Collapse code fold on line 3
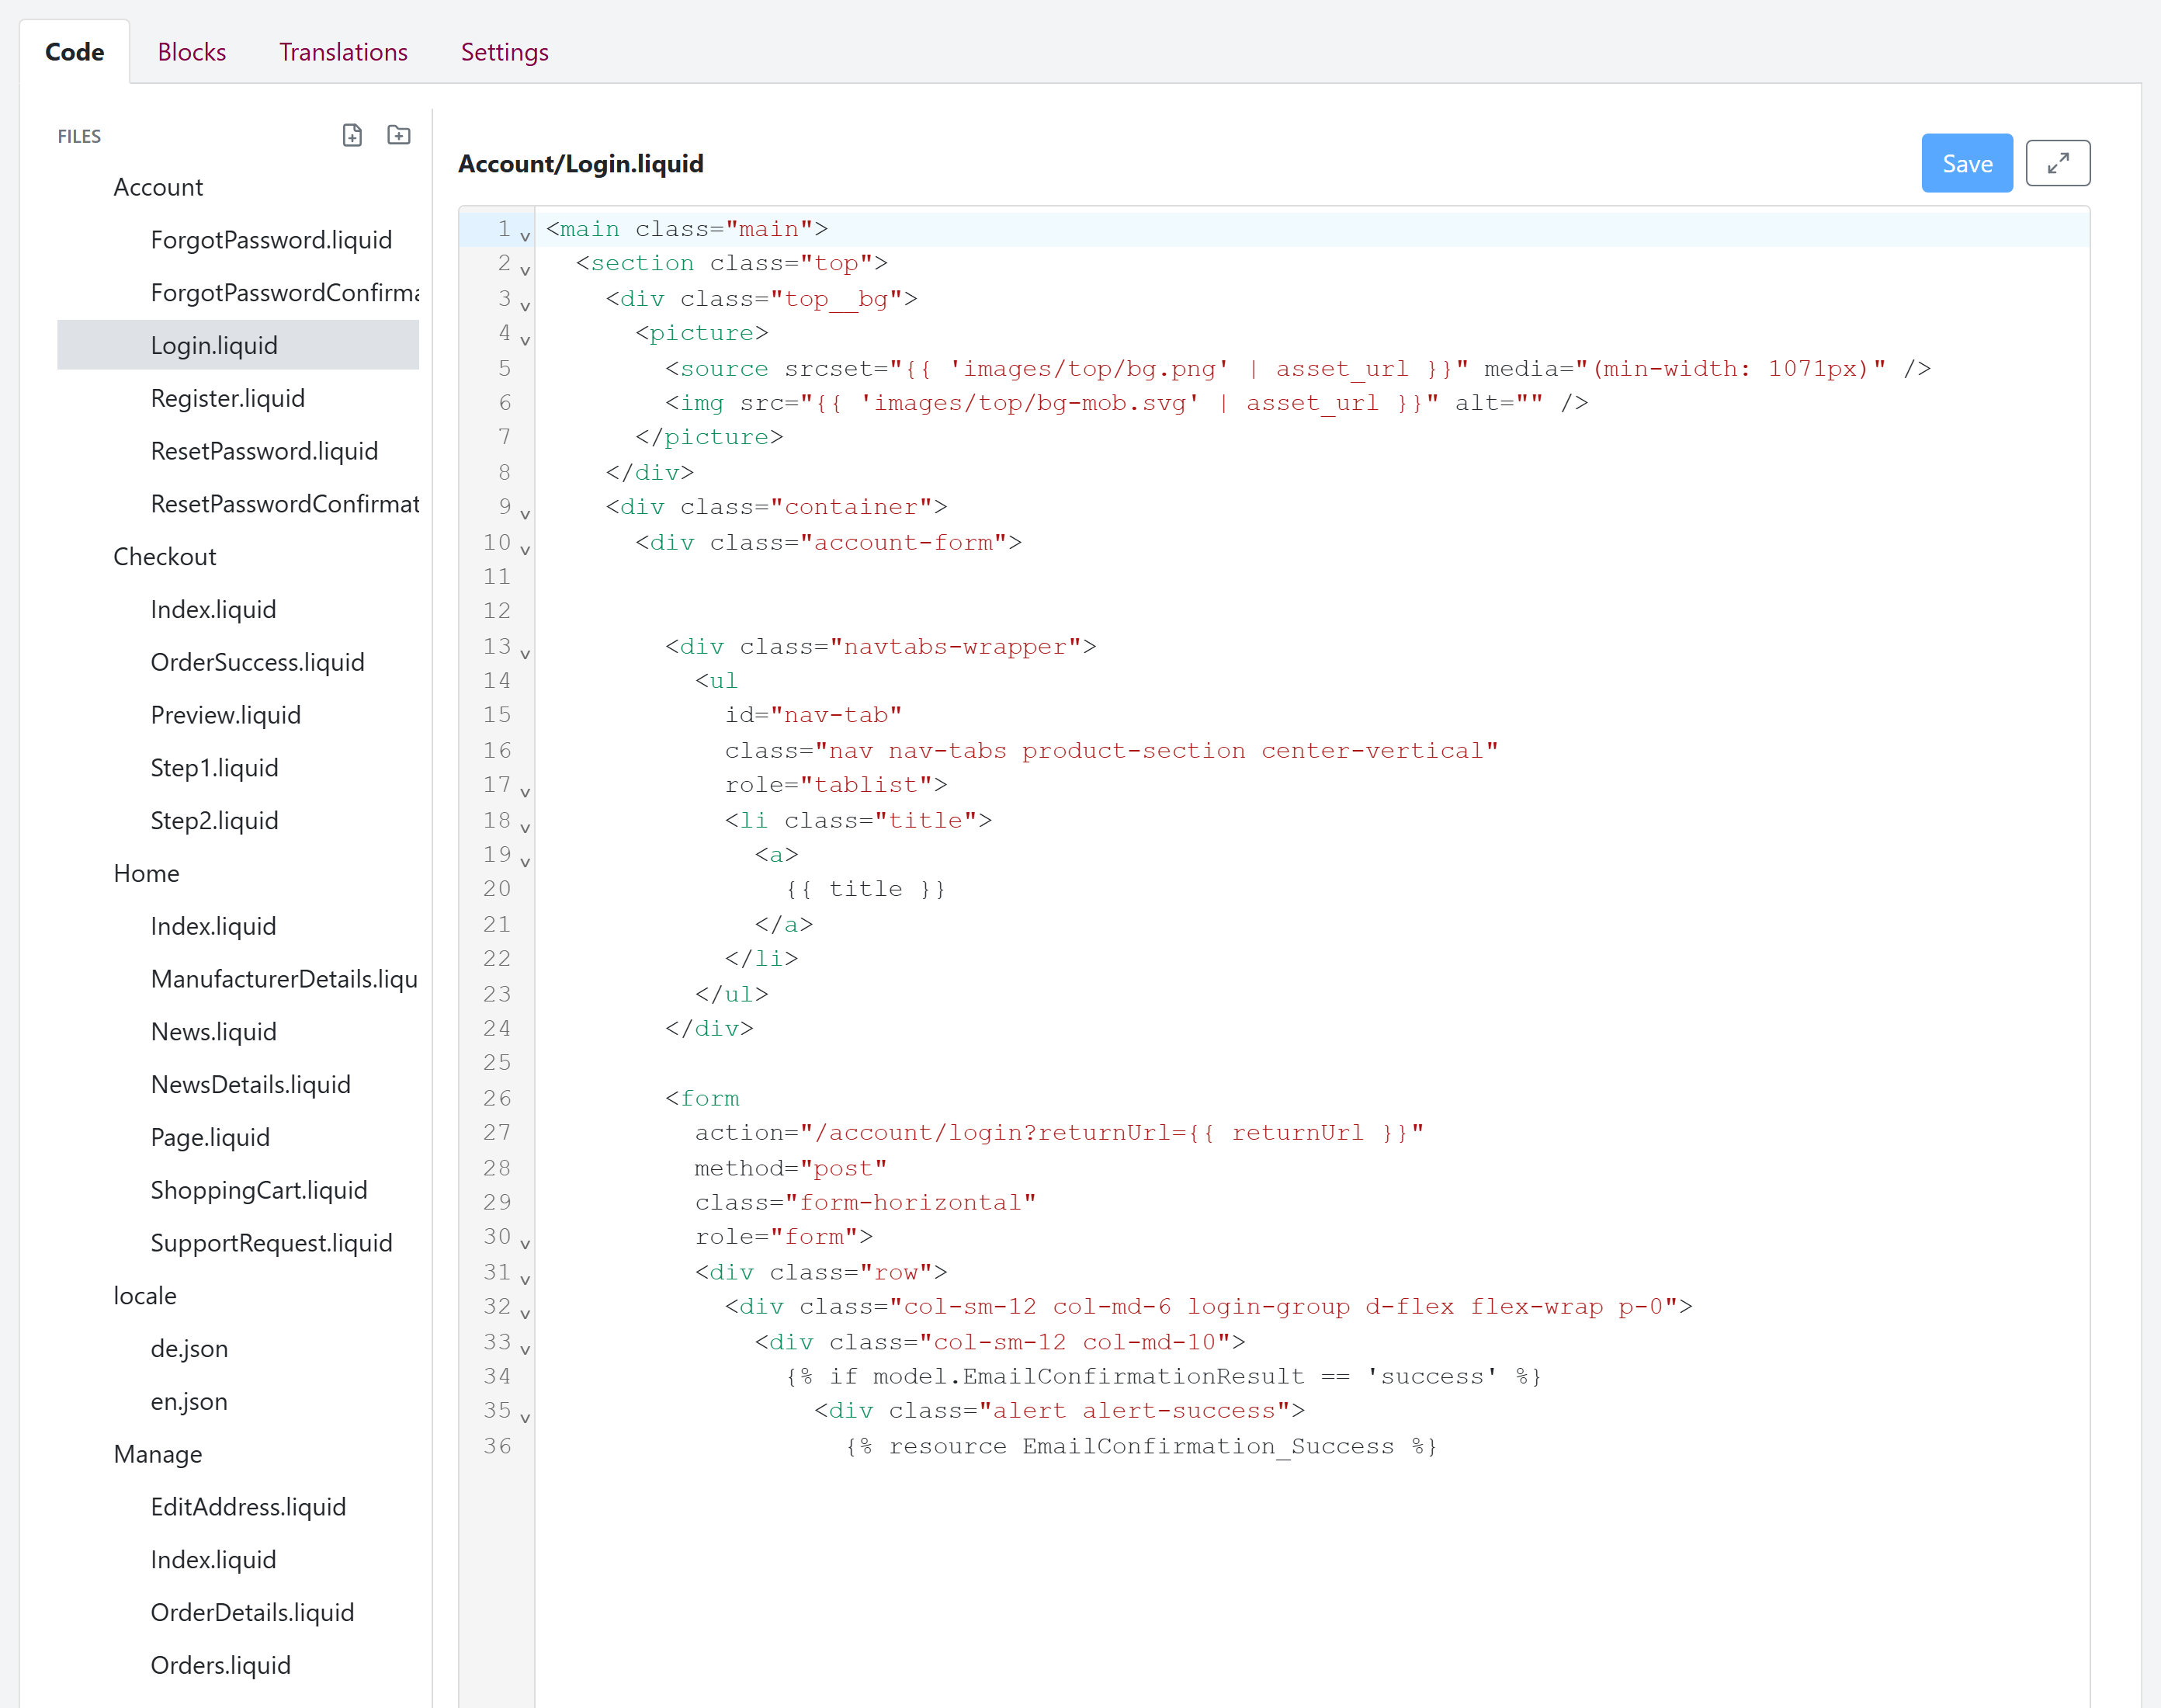 tap(525, 306)
